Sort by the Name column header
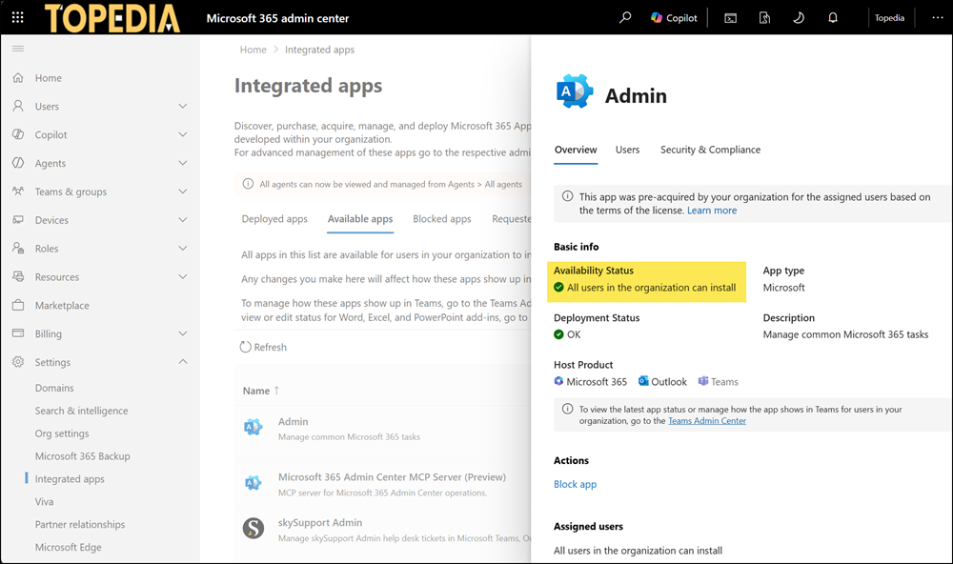953x564 pixels. pos(261,391)
